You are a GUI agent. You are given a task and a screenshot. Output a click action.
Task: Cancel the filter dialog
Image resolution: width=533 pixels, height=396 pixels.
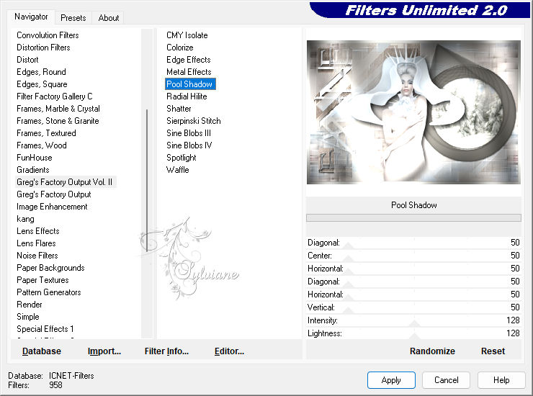tap(446, 379)
